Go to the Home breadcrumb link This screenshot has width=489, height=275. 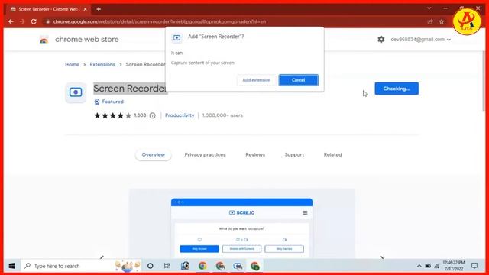coord(72,64)
